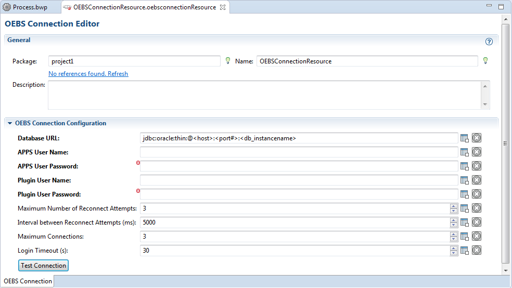Viewport: 512px width, 288px height.
Task: Click the error marker on Plugin User Password
Action: [x=138, y=191]
